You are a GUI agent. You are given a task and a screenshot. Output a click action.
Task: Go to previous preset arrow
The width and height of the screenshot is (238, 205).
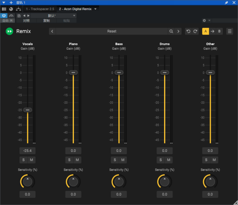pos(52,32)
